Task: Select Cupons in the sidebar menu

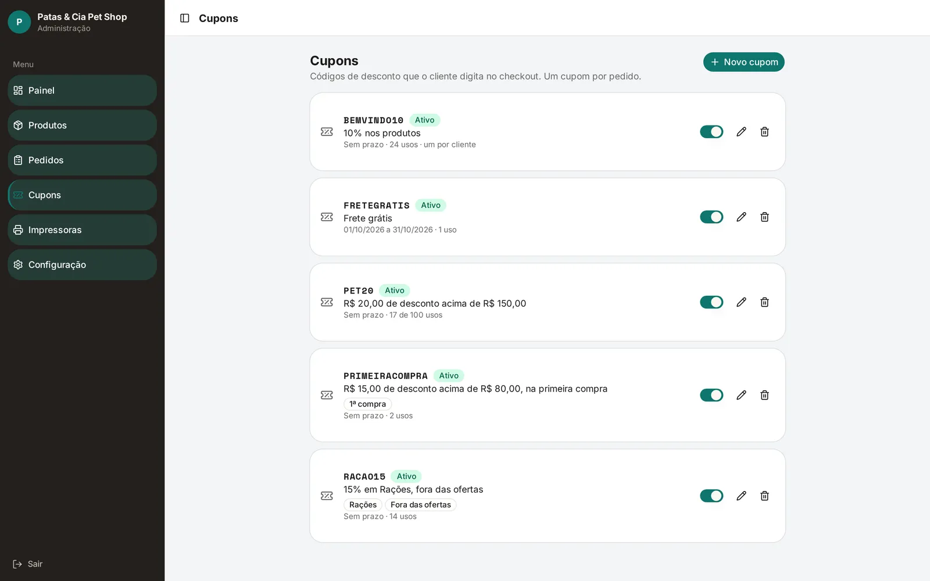Action: click(x=82, y=195)
